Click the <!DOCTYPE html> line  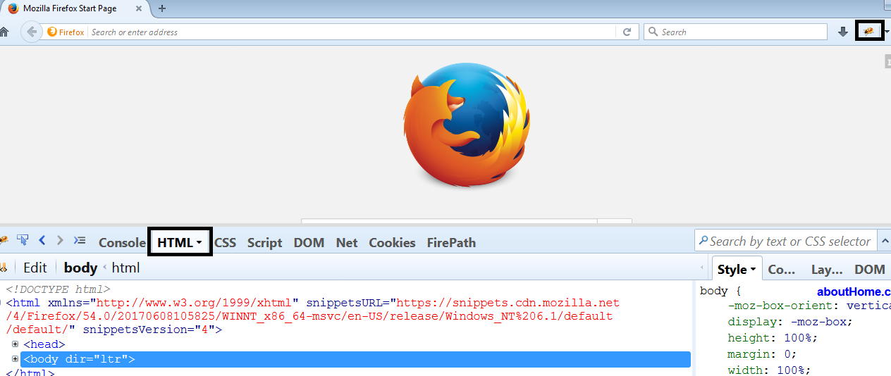pyautogui.click(x=59, y=289)
